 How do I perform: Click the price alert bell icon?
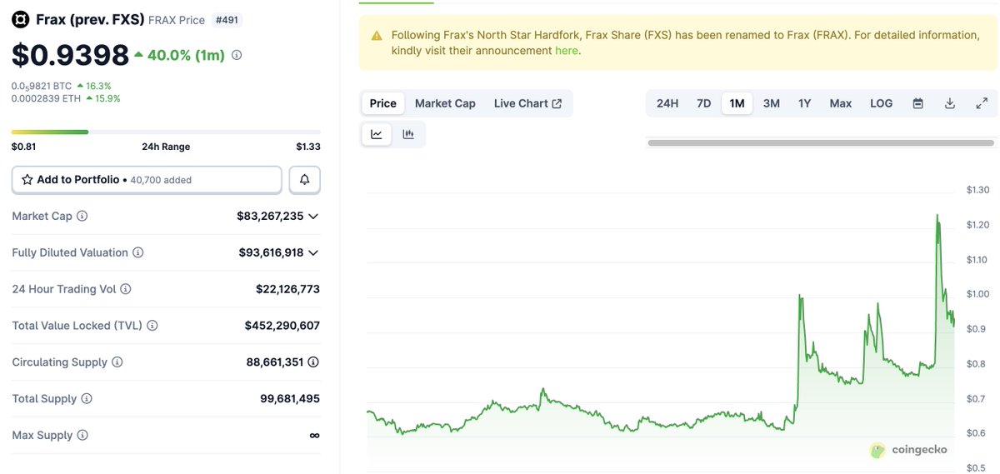(304, 180)
